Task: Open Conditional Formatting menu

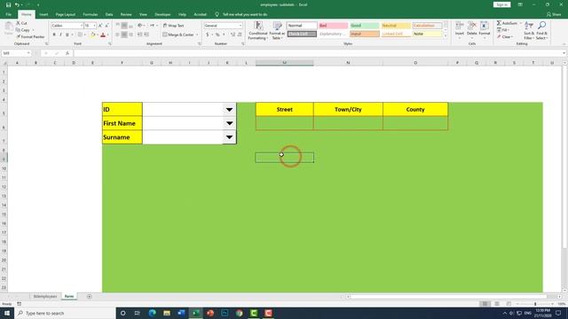Action: (258, 30)
